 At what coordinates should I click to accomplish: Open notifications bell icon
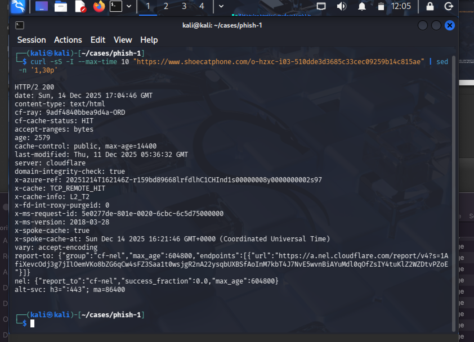pos(362,6)
